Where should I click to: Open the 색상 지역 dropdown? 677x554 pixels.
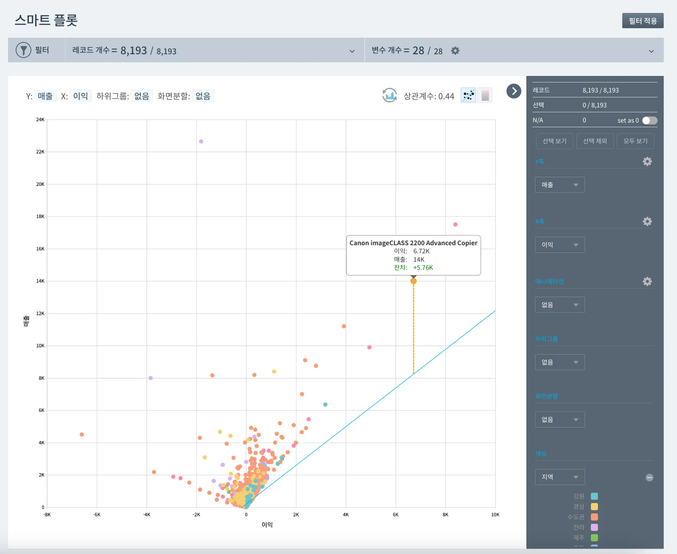click(x=560, y=477)
